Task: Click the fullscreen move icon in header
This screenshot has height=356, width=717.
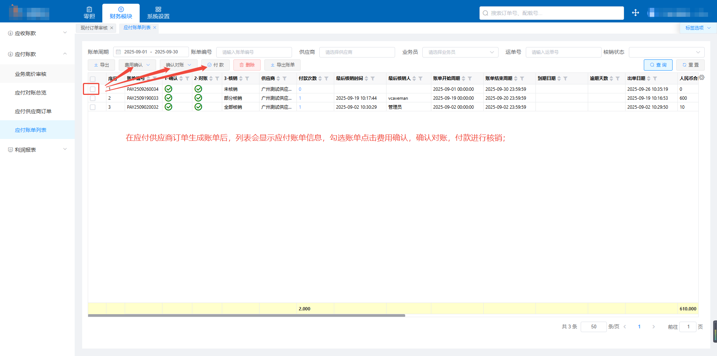Action: click(635, 13)
